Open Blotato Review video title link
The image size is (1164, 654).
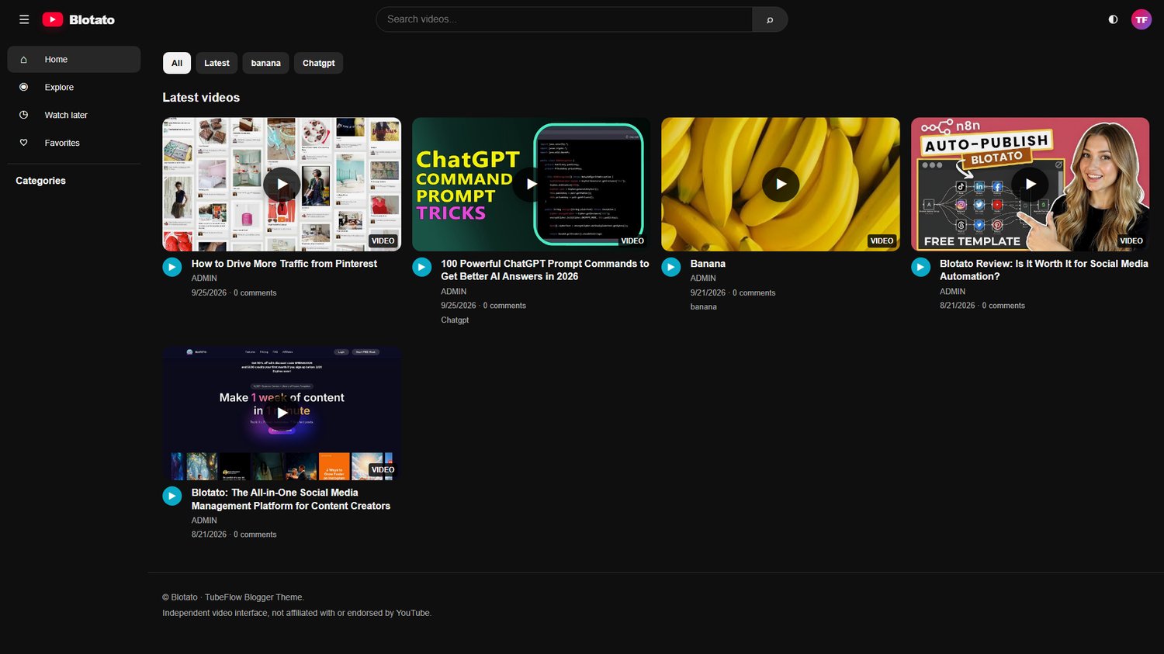[1044, 270]
